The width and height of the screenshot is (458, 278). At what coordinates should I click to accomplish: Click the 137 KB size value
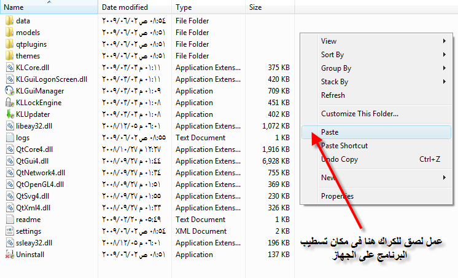[279, 255]
